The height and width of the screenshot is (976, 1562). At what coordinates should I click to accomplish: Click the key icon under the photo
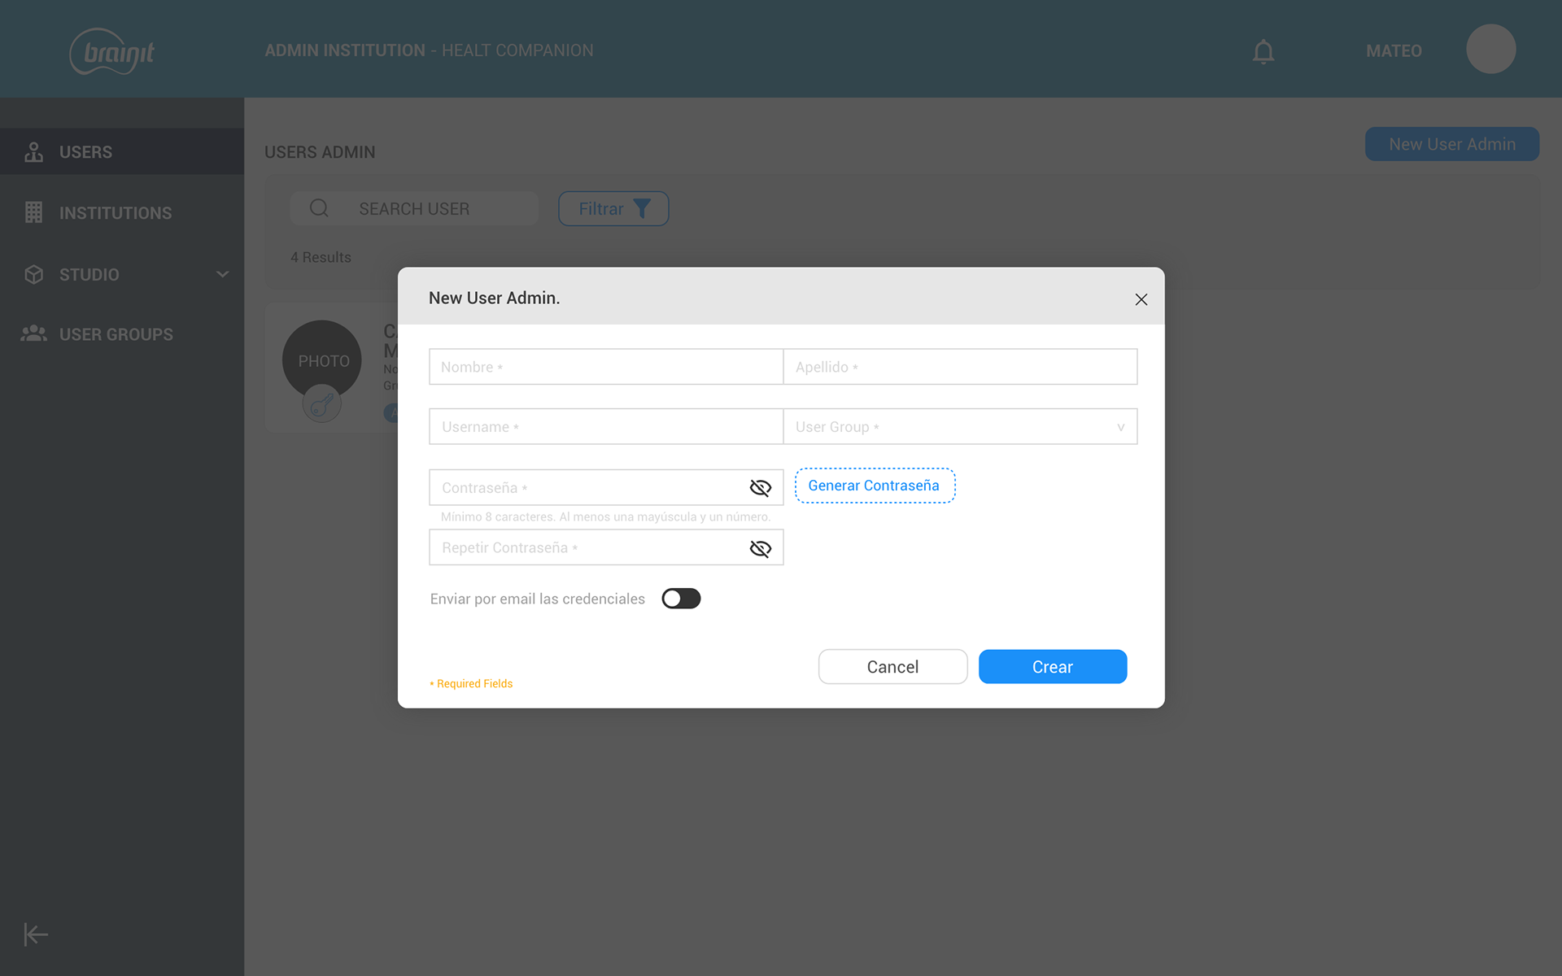(x=322, y=403)
